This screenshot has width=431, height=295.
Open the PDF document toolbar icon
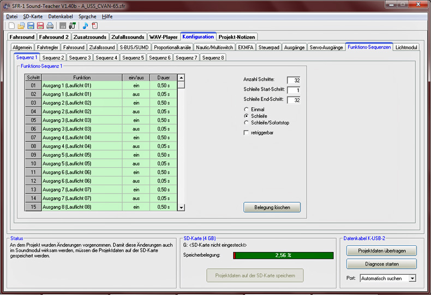(94, 26)
